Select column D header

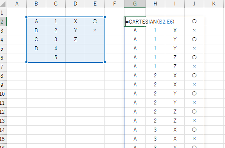coord(76,4)
